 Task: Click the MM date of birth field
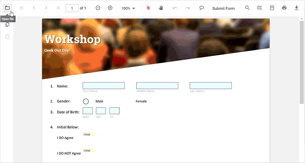coord(88,111)
